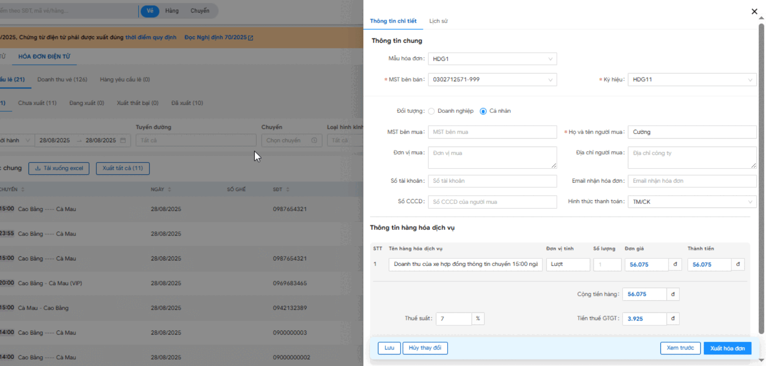Open external link icon beside Nghị định 70/2025

point(251,37)
